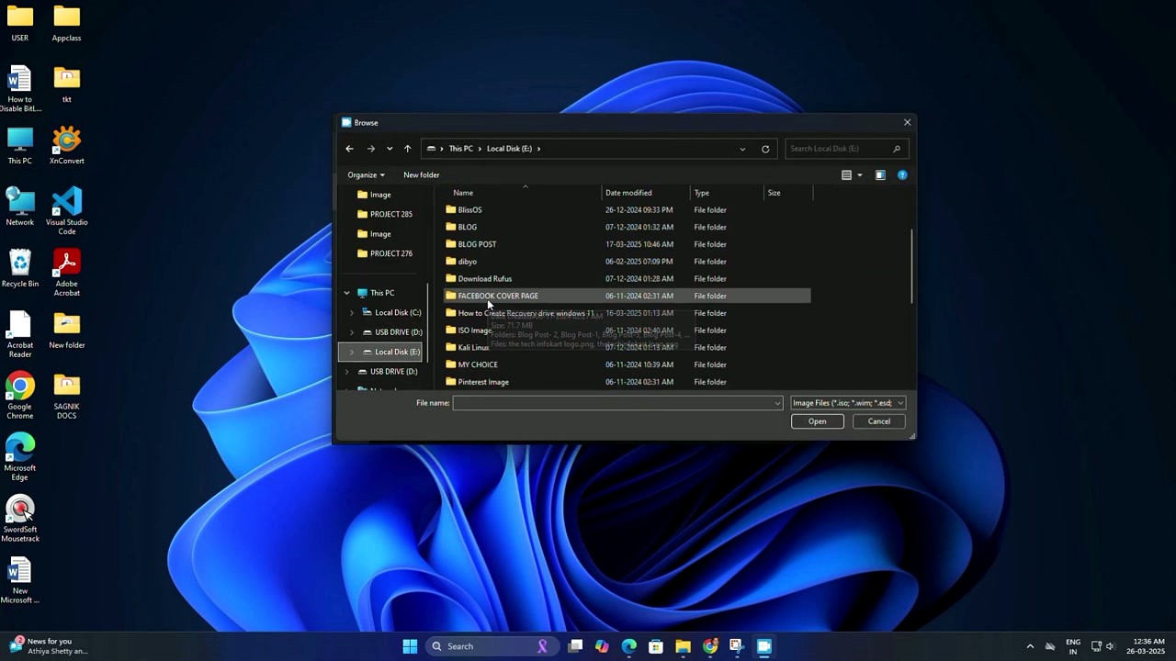The image size is (1176, 661).
Task: Launch Google Chrome from the taskbar
Action: tap(710, 645)
